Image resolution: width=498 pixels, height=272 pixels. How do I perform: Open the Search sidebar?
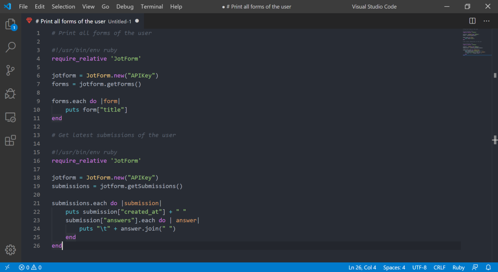(11, 47)
